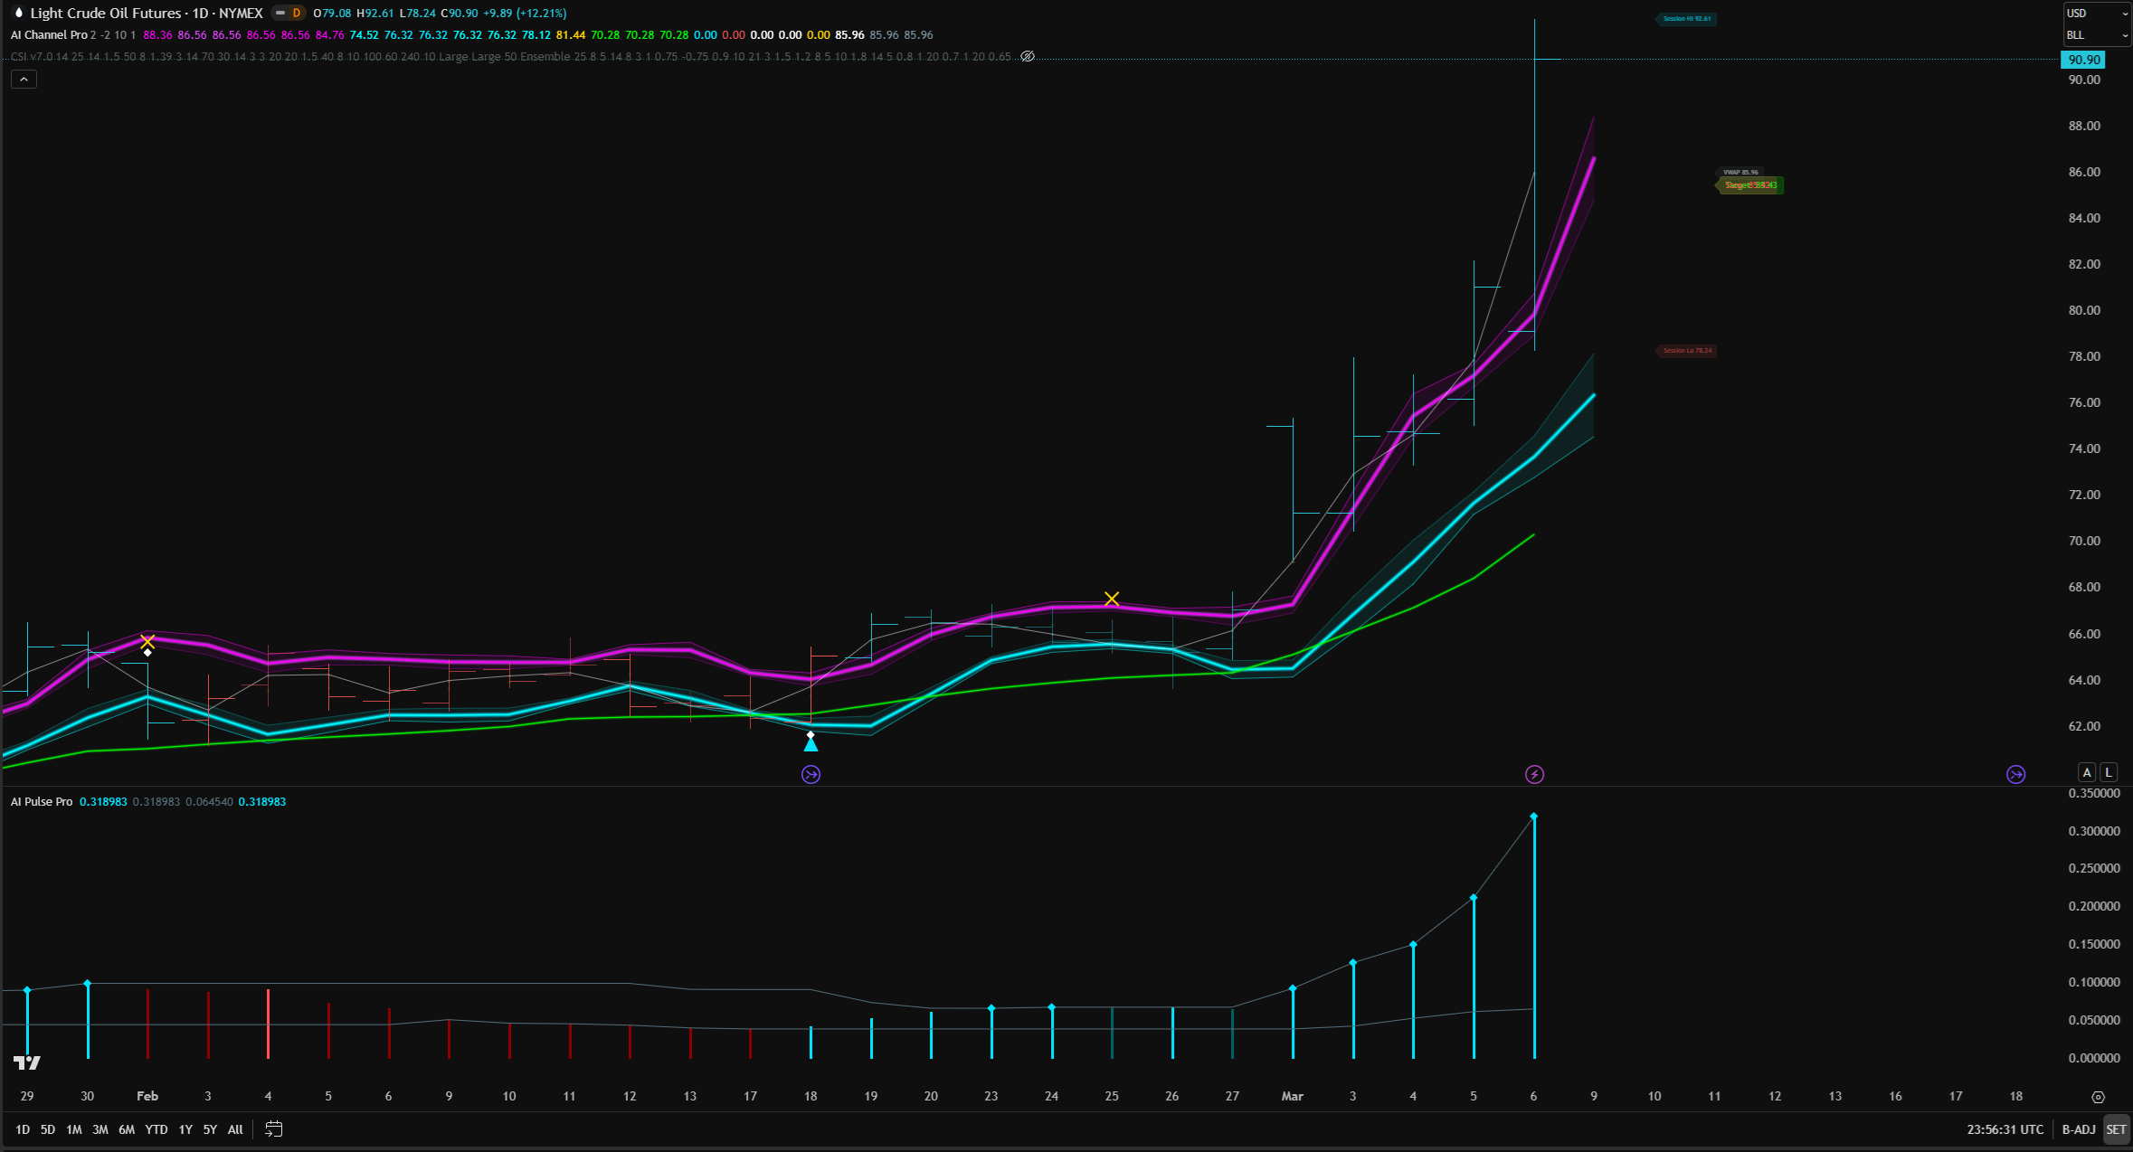The width and height of the screenshot is (2133, 1152).
Task: Open the Go-to-date calendar icon
Action: [273, 1128]
